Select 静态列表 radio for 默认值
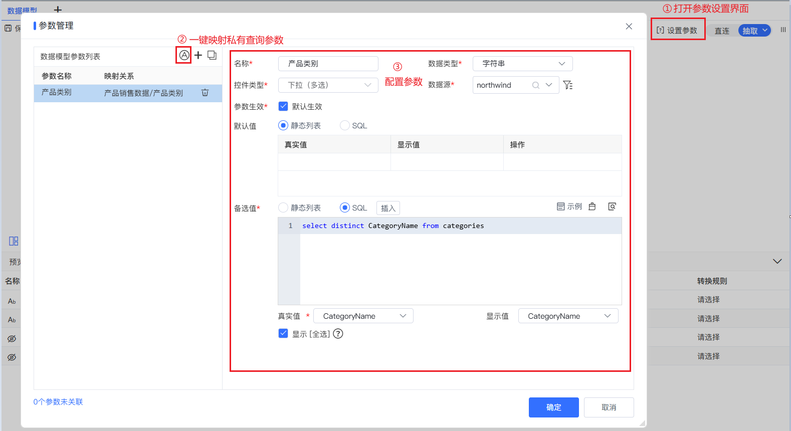 click(283, 125)
